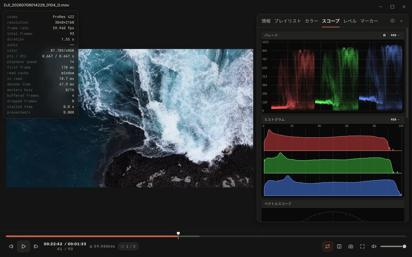Screen dimensions: 412x257
Task: Click the panel vertical scrollbar
Action: click(407, 73)
